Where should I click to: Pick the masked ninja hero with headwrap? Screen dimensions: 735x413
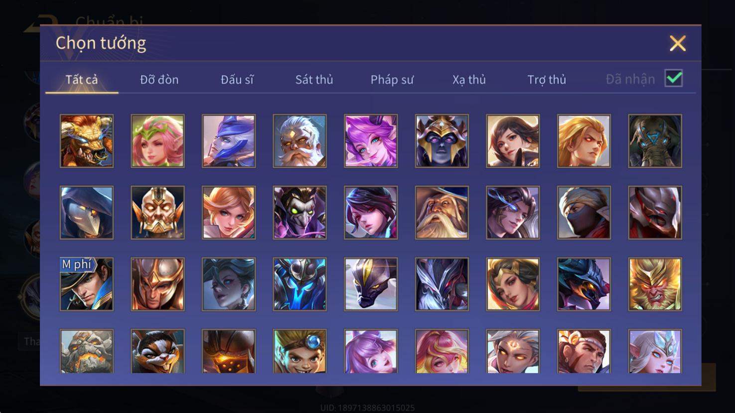pos(584,213)
